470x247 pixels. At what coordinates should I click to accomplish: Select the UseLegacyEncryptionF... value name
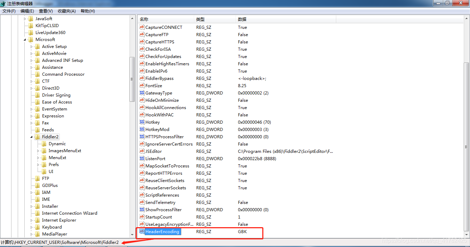point(169,224)
